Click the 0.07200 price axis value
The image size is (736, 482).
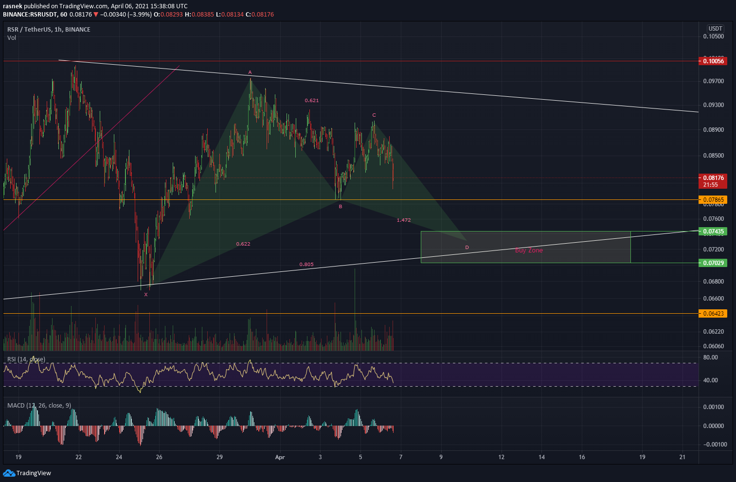[x=714, y=250]
